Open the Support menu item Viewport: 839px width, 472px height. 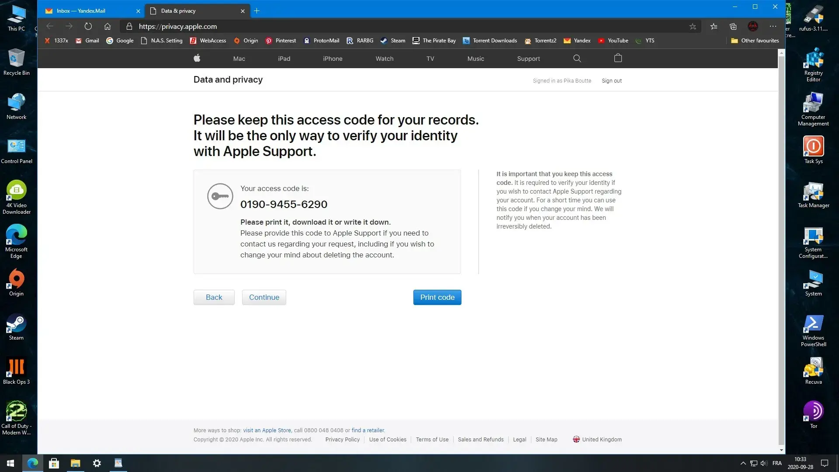[x=528, y=59]
